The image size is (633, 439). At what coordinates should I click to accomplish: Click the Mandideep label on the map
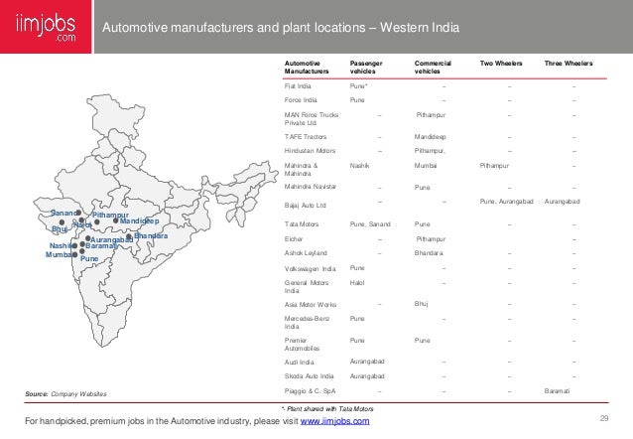139,221
